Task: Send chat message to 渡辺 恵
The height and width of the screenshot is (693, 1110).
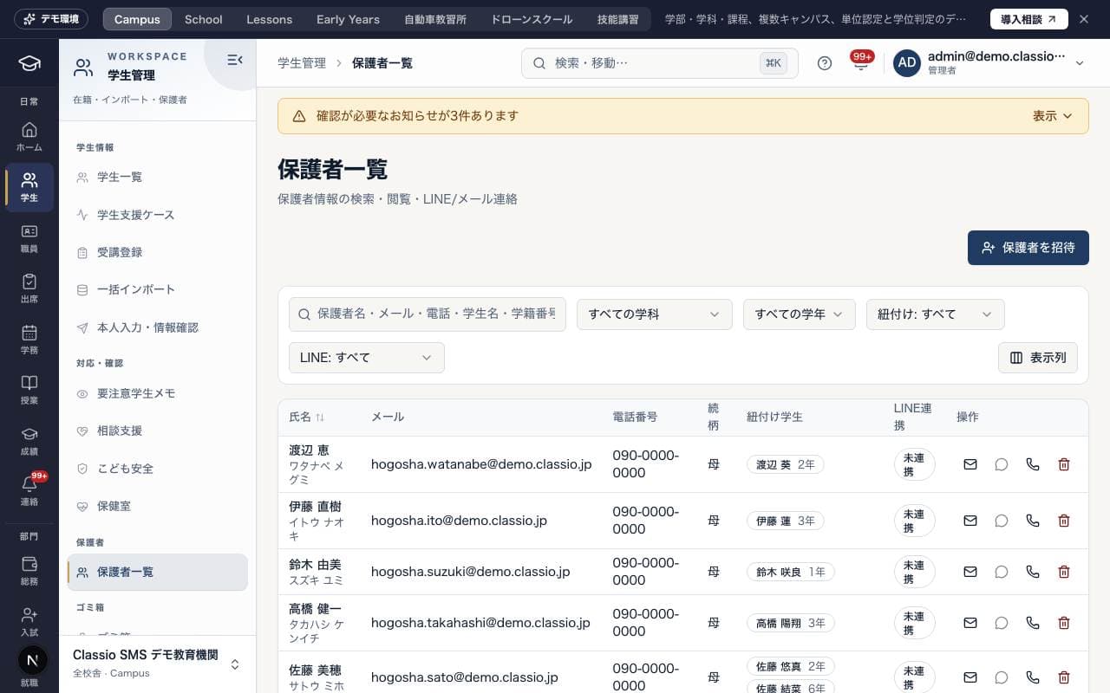Action: (x=1002, y=464)
